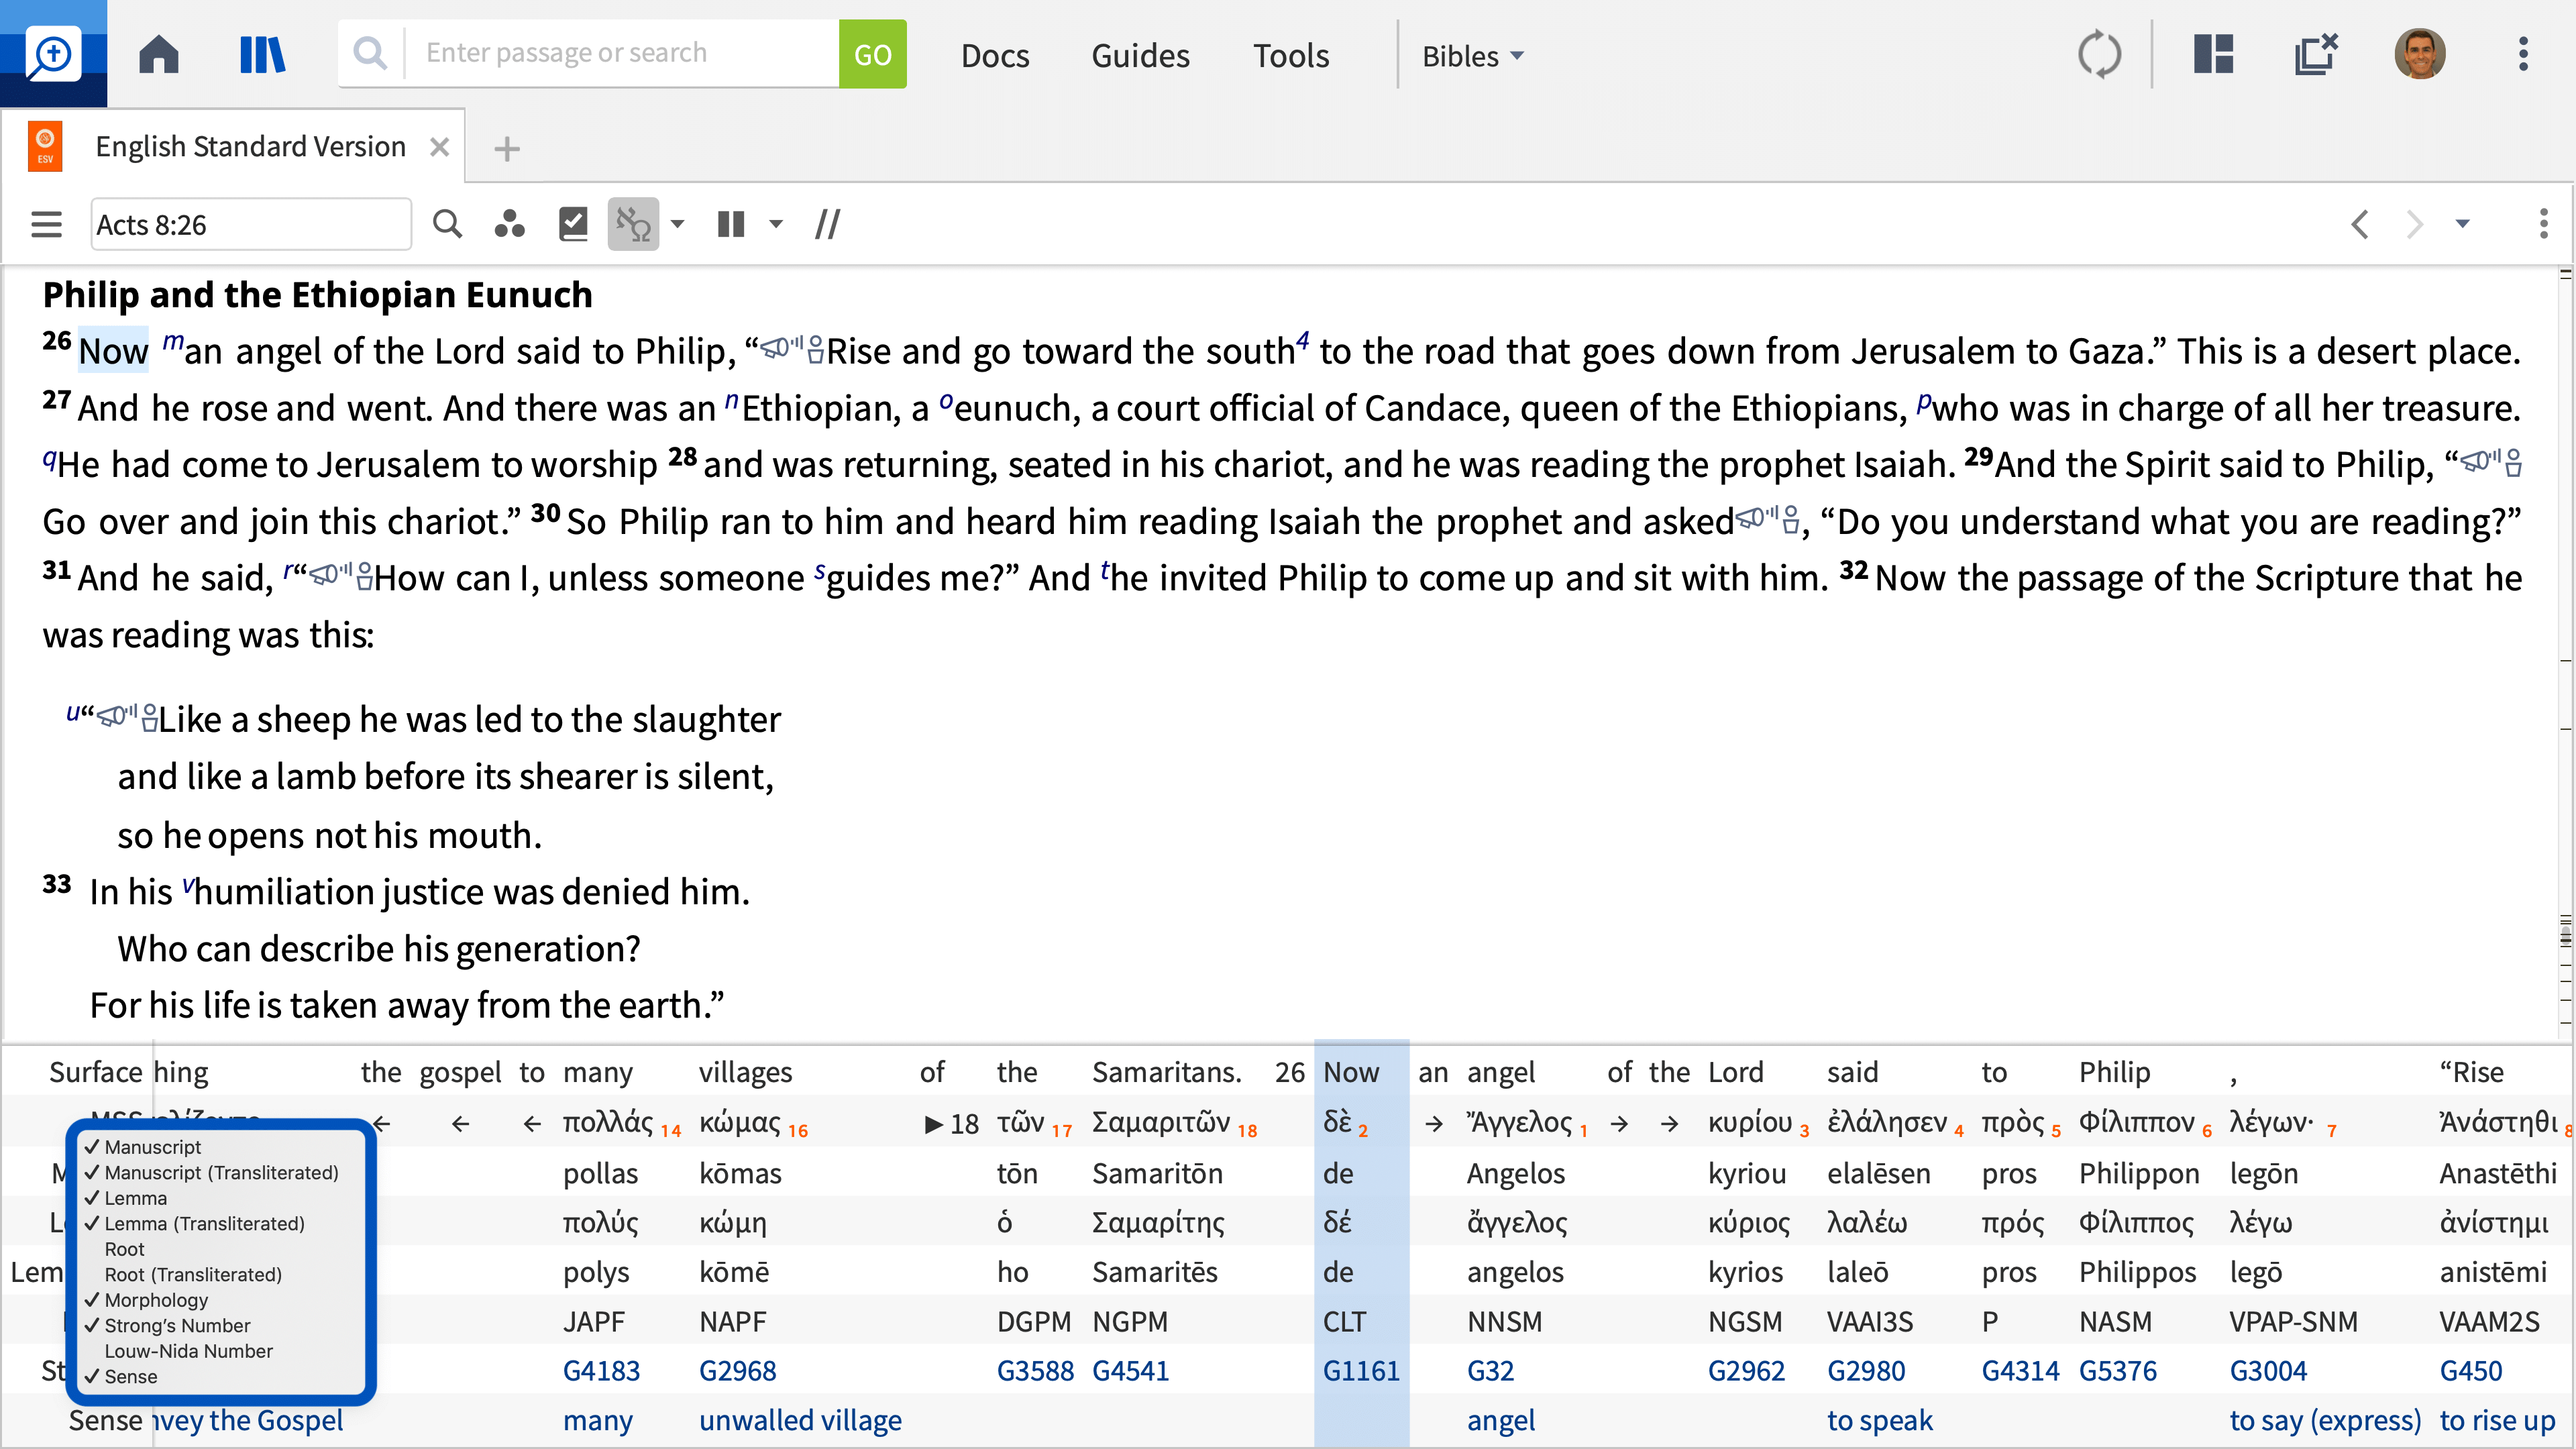Toggle the interlinear pane icon
This screenshot has height=1449, width=2576.
tap(633, 224)
